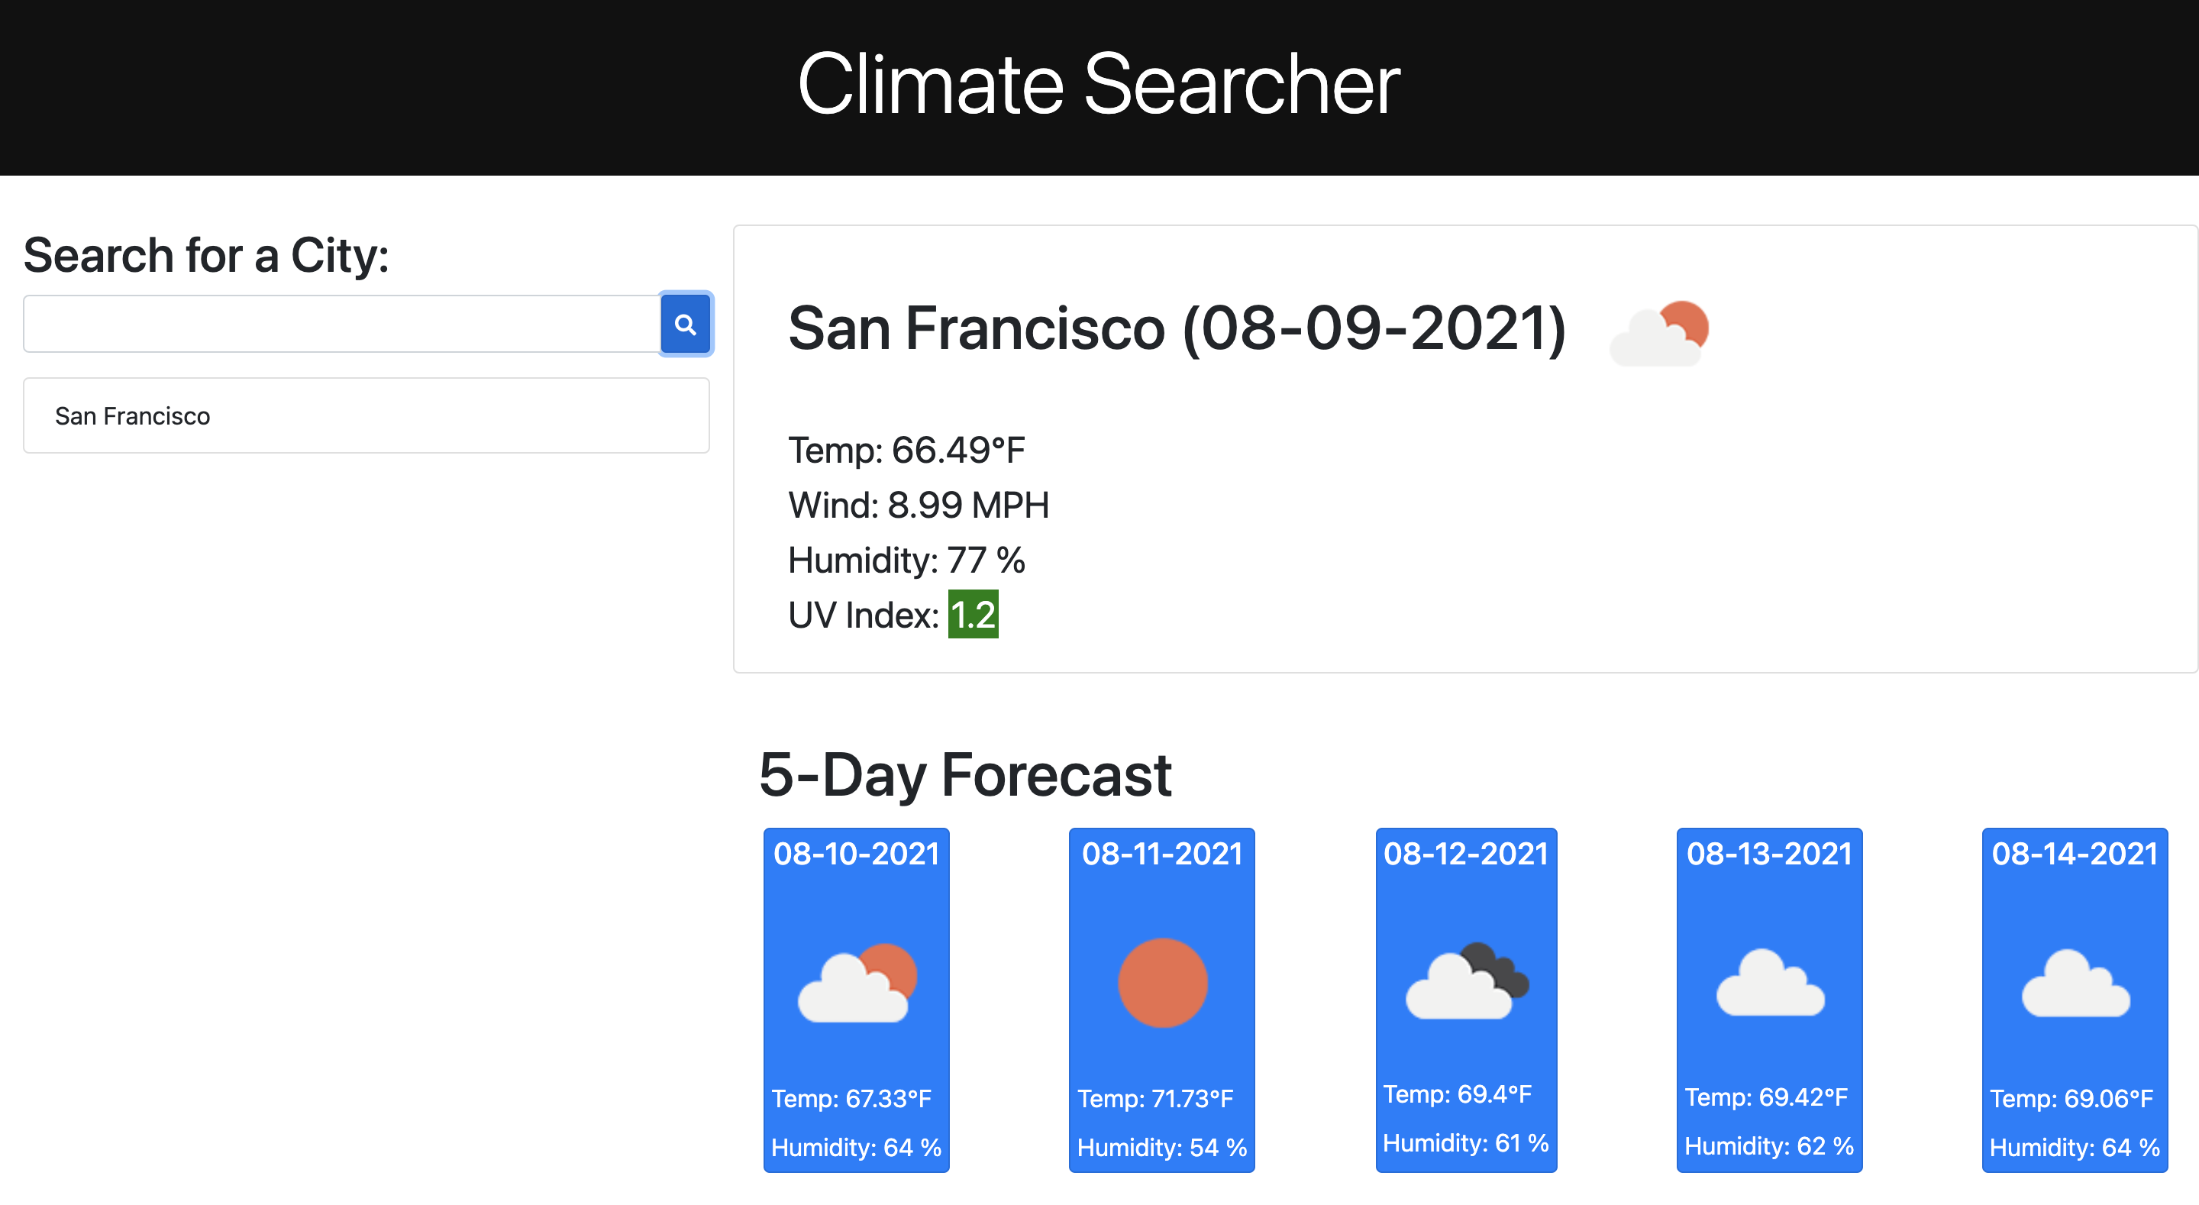
Task: Click the 08-10-2021 partly cloudy weather icon
Action: (x=856, y=983)
